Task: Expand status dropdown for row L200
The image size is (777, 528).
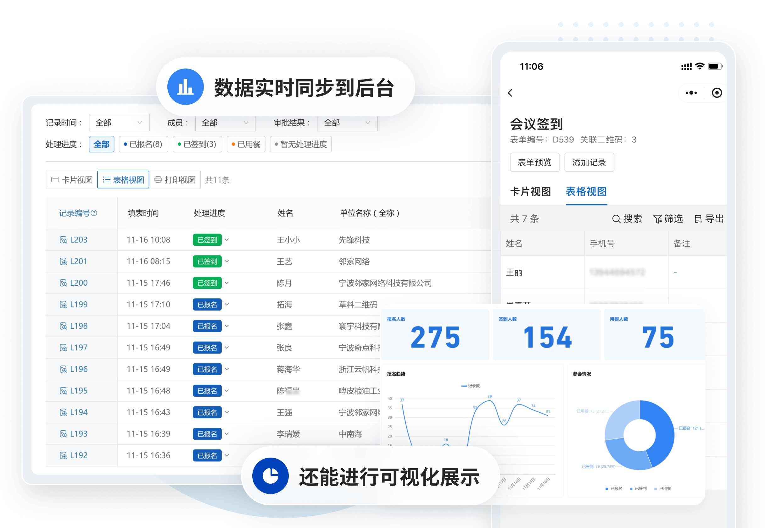Action: (x=227, y=283)
